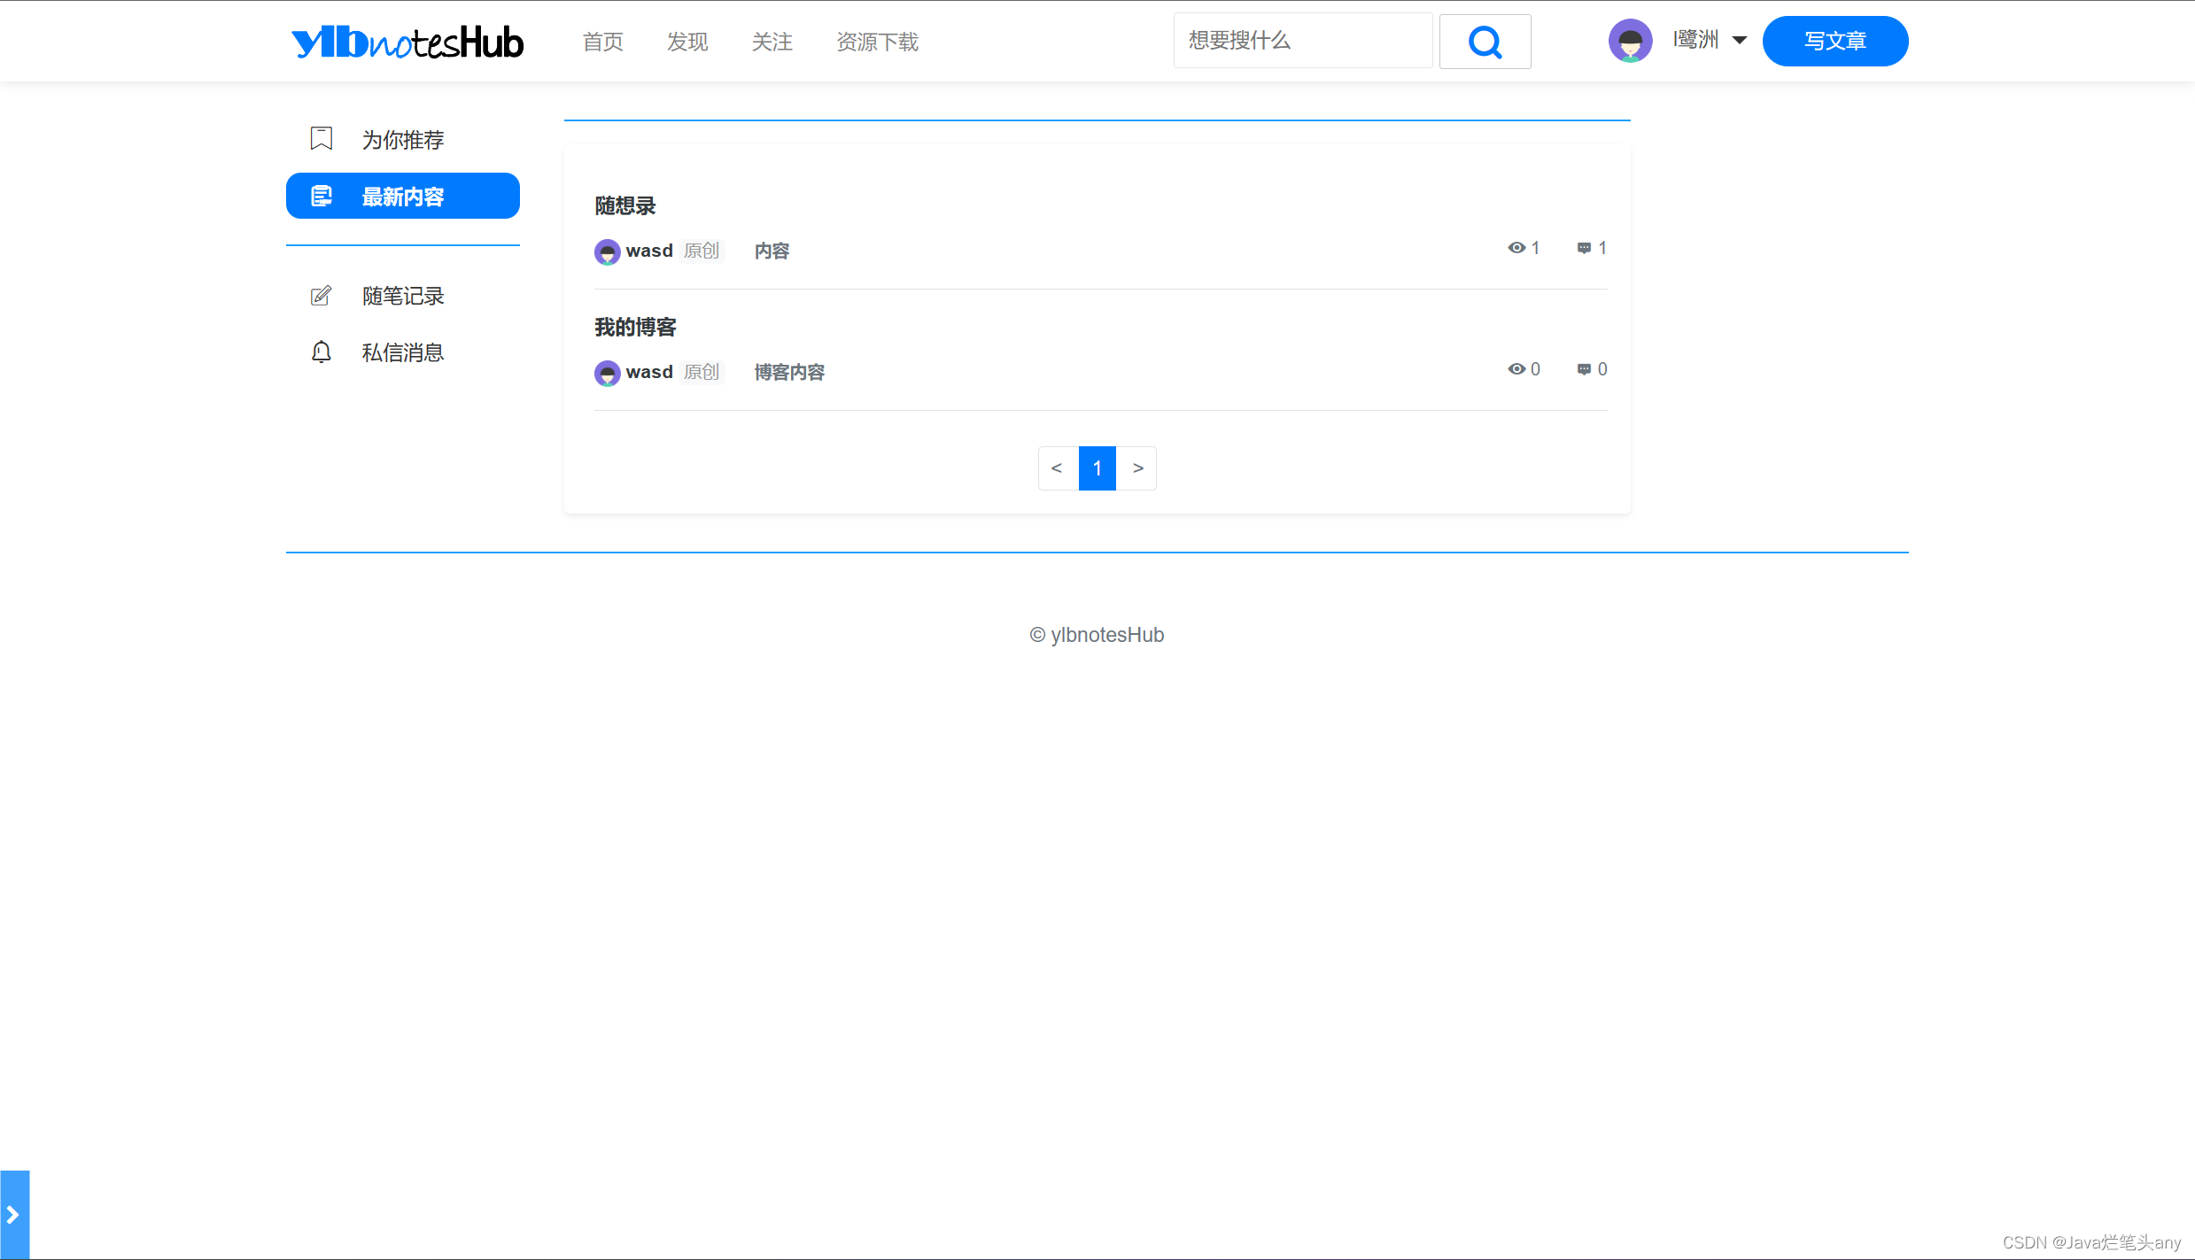Screen dimensions: 2195x1260
Task: Click the ylbnotesHub logo
Action: pos(407,42)
